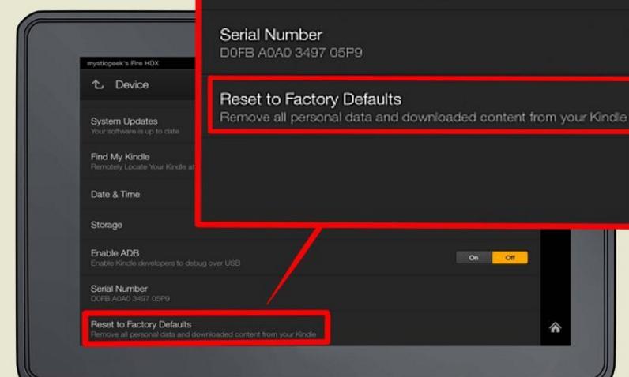Open the Find My Kindle option
The height and width of the screenshot is (377, 629).
click(138, 161)
